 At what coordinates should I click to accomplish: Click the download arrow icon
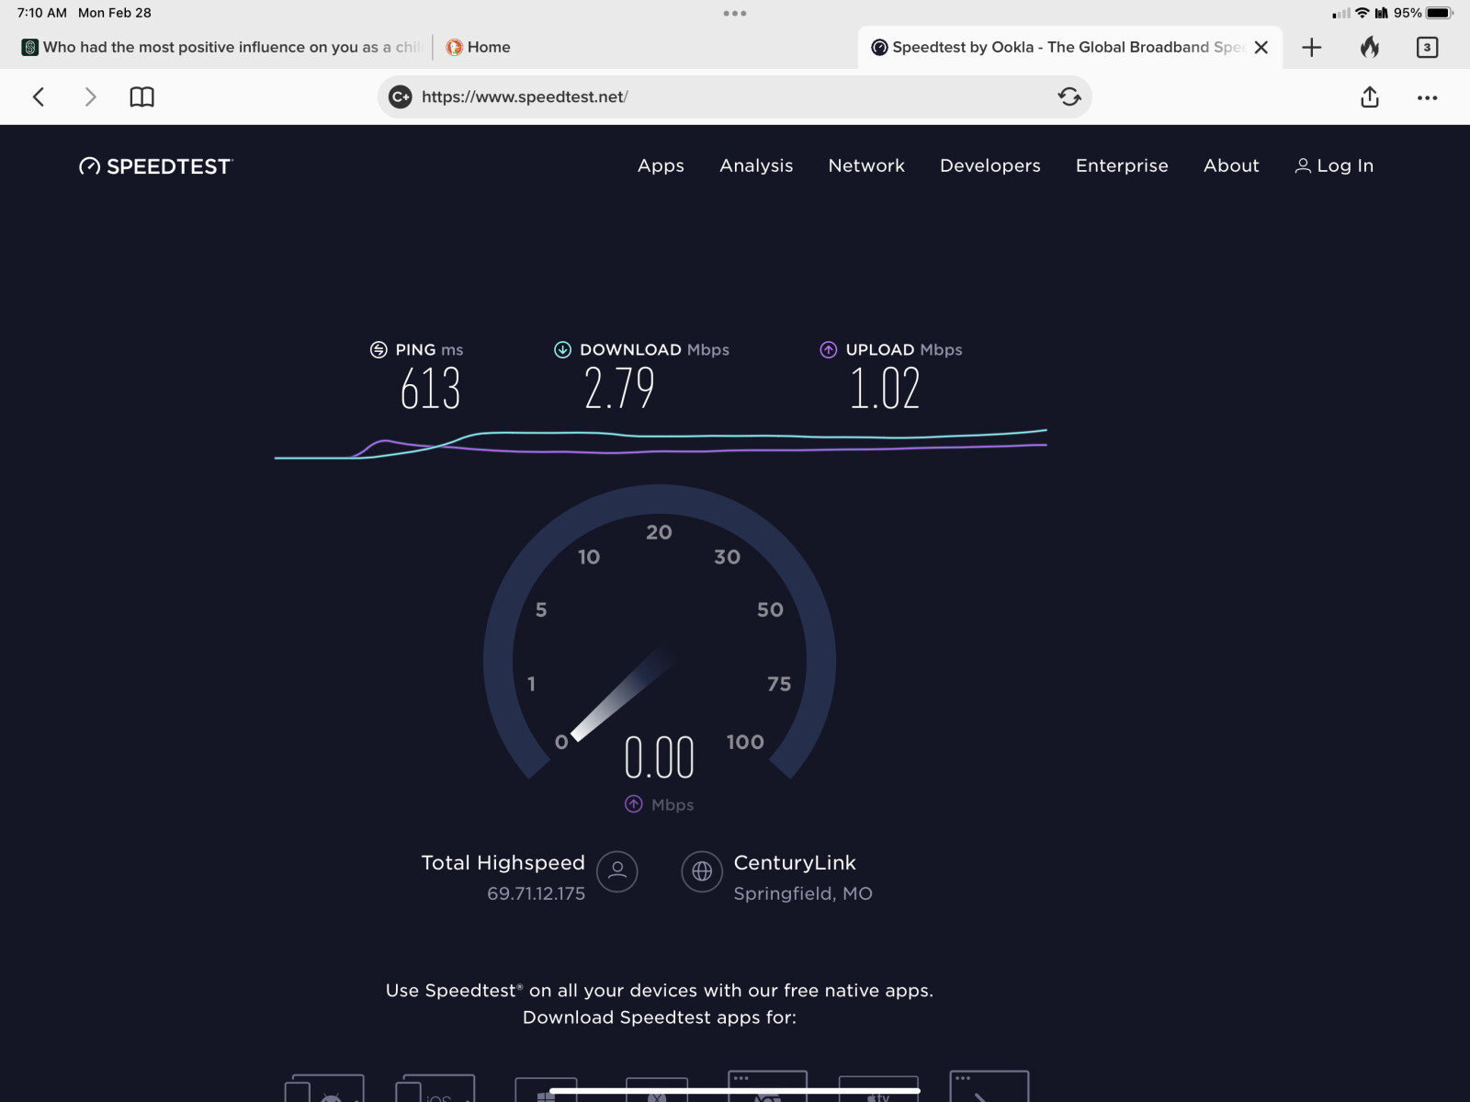coord(562,349)
